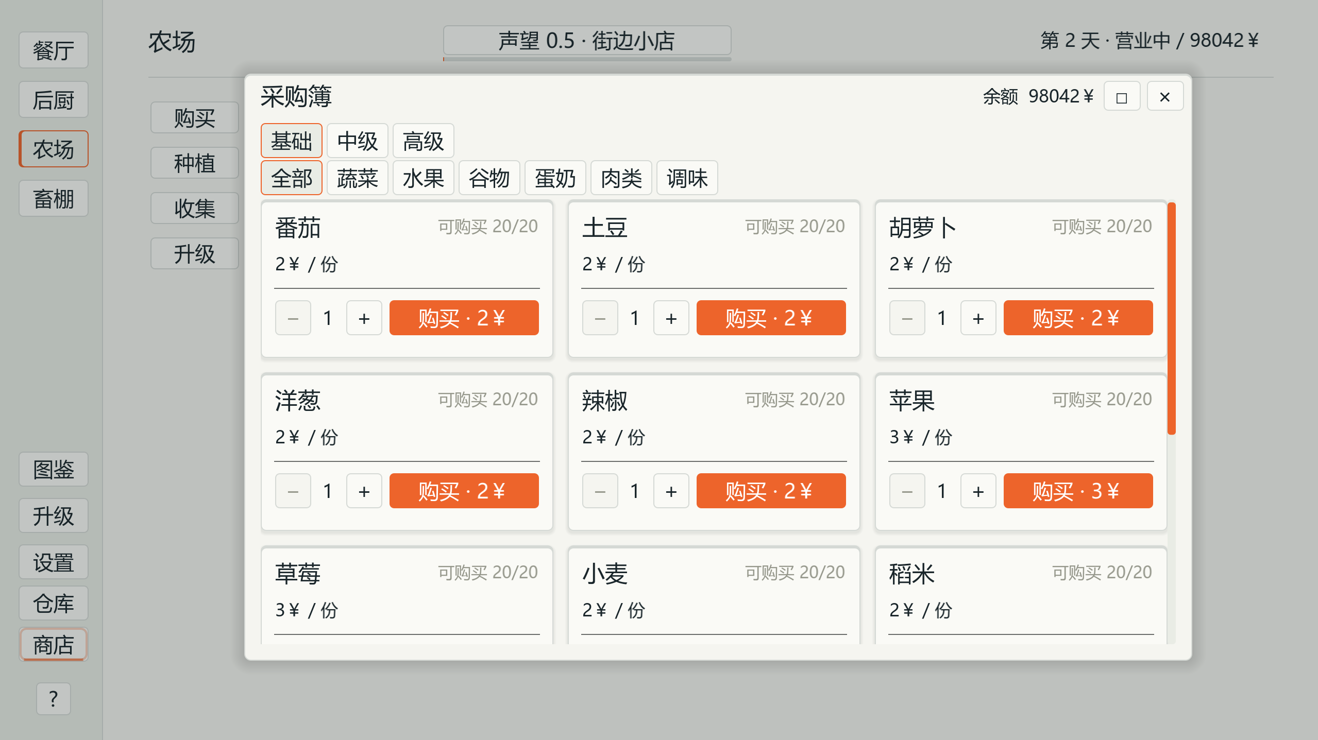Filter by 谷物 category
The image size is (1318, 740).
pyautogui.click(x=489, y=178)
